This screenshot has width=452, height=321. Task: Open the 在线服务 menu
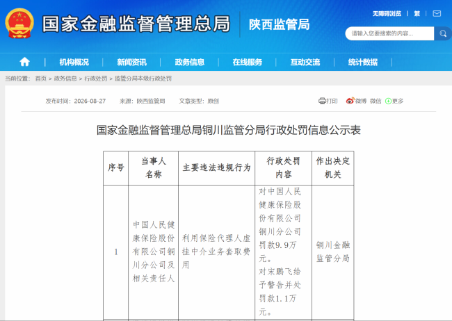(248, 62)
